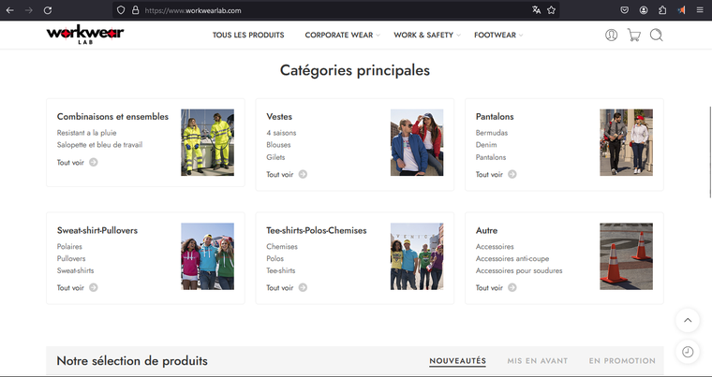Open the Gilets link
This screenshot has width=712, height=377.
pyautogui.click(x=275, y=157)
